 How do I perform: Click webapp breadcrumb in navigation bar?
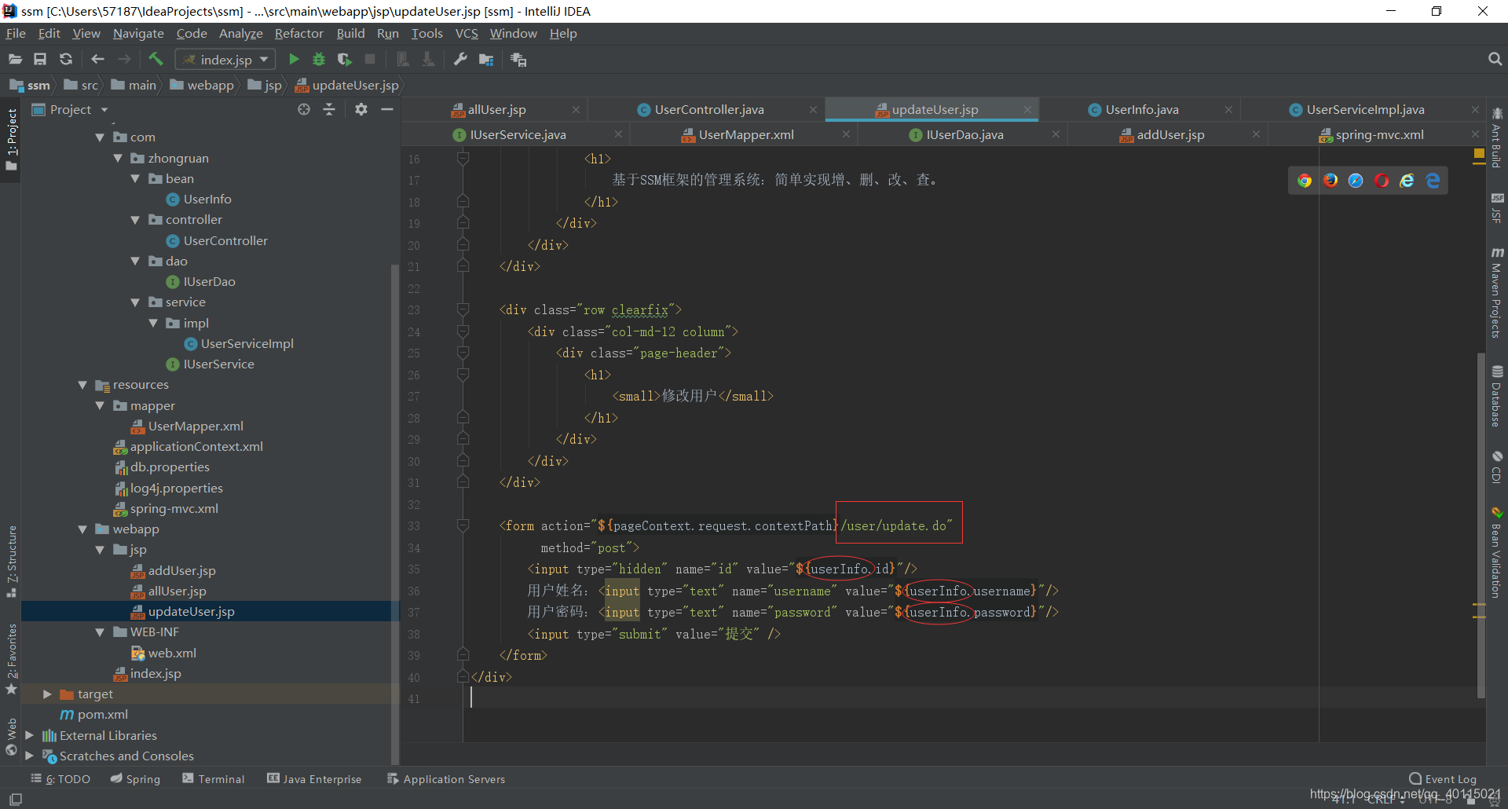(x=202, y=85)
